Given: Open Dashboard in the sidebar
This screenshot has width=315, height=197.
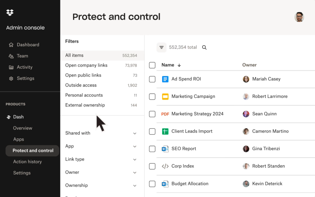Looking at the screenshot, I should pyautogui.click(x=28, y=45).
